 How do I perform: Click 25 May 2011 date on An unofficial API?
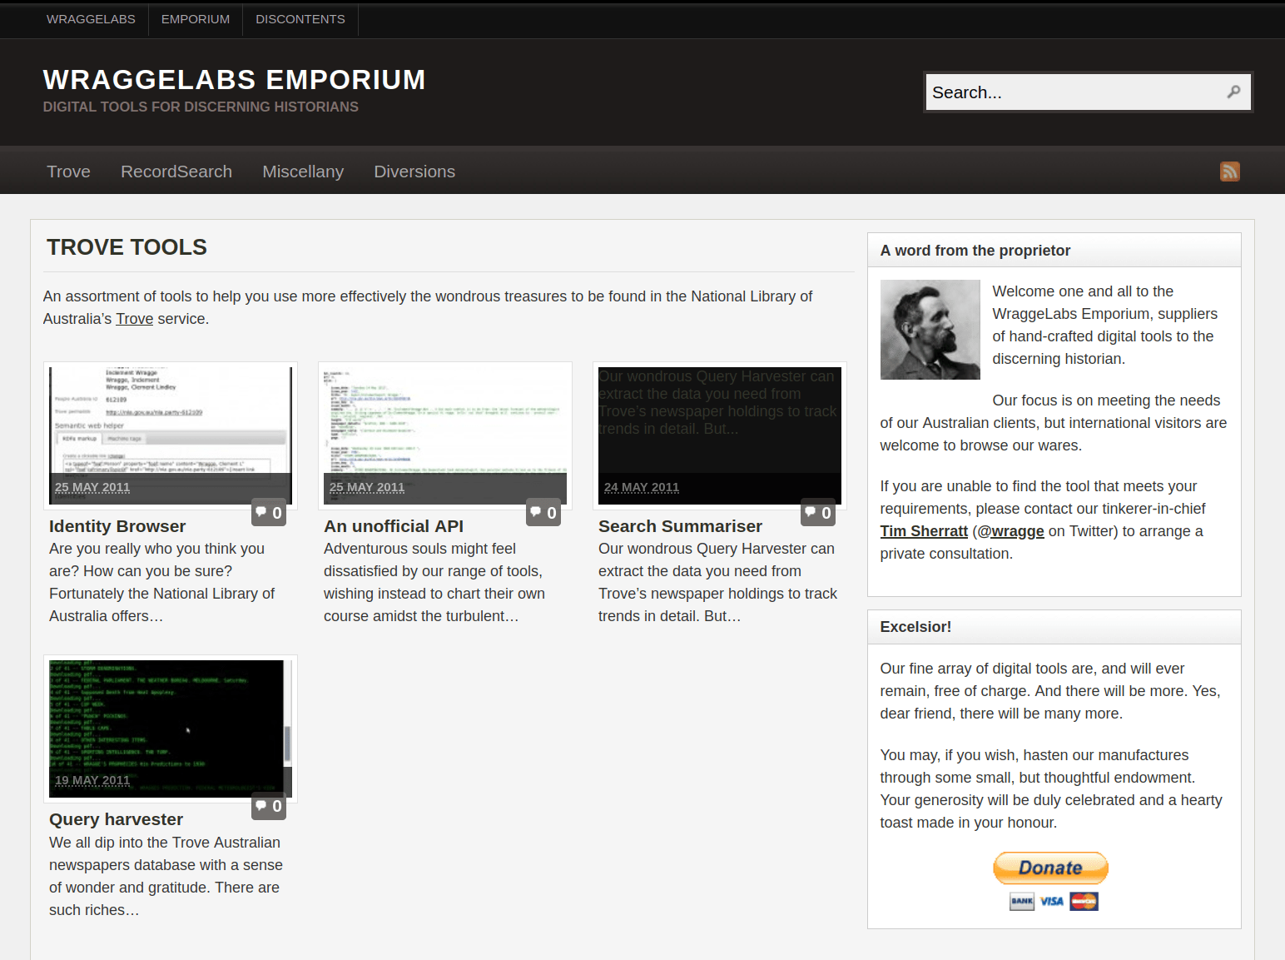coord(367,487)
